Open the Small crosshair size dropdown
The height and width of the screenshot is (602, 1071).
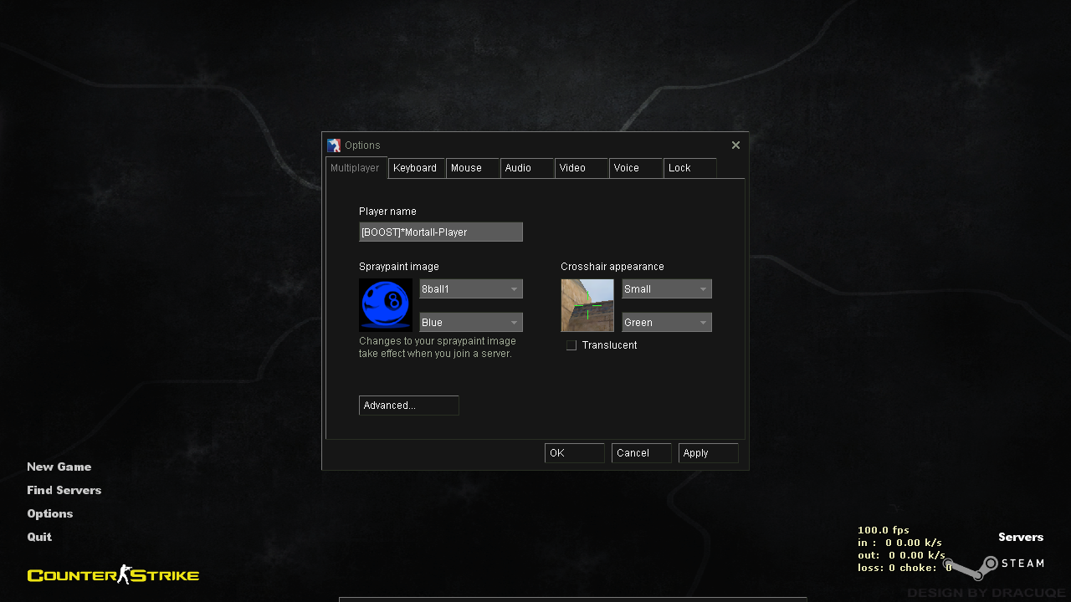click(x=667, y=289)
